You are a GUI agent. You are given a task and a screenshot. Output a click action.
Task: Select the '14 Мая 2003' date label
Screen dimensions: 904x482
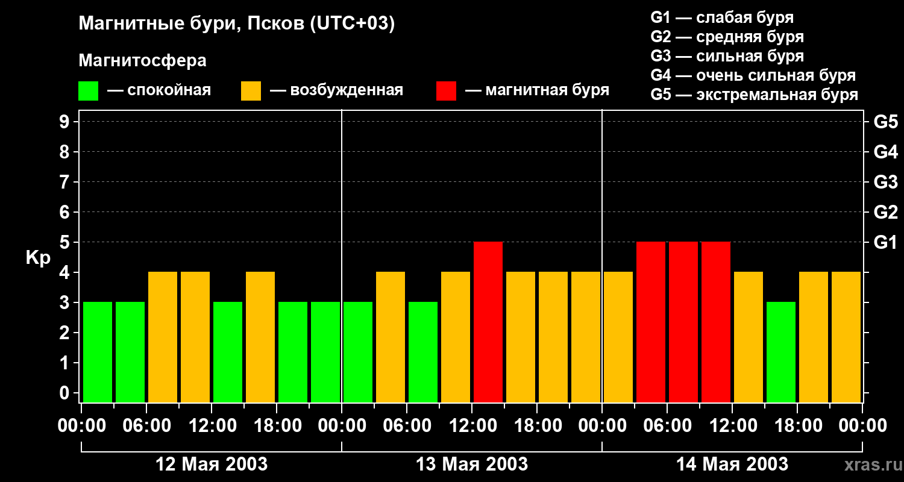point(732,465)
